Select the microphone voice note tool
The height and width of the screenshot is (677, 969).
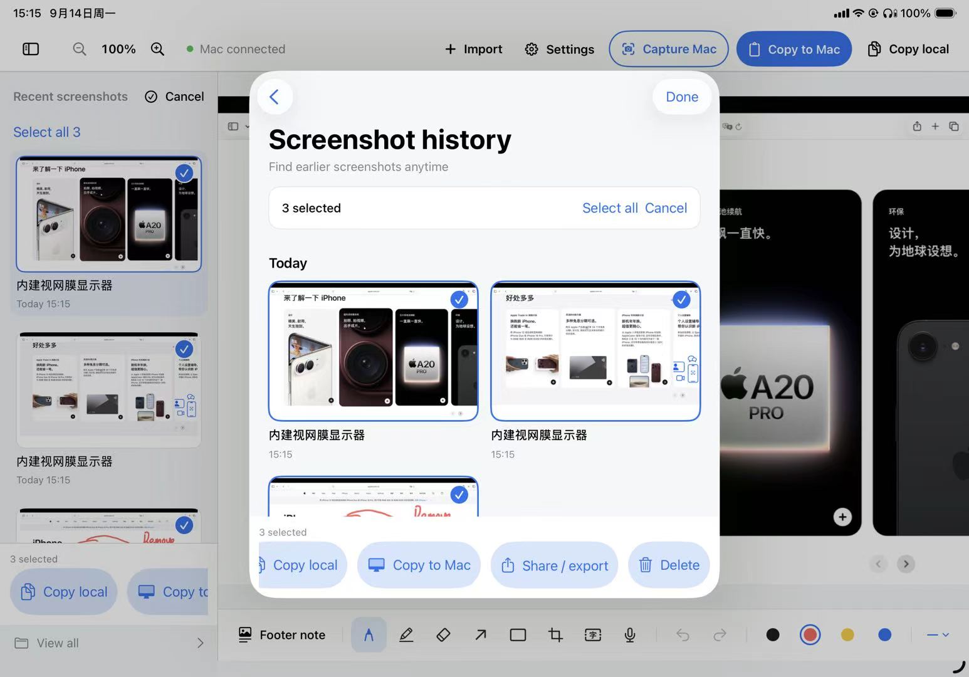(x=630, y=635)
